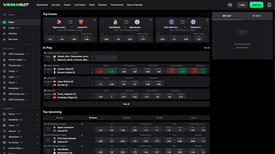Open Sportsbook menu

[42, 5]
